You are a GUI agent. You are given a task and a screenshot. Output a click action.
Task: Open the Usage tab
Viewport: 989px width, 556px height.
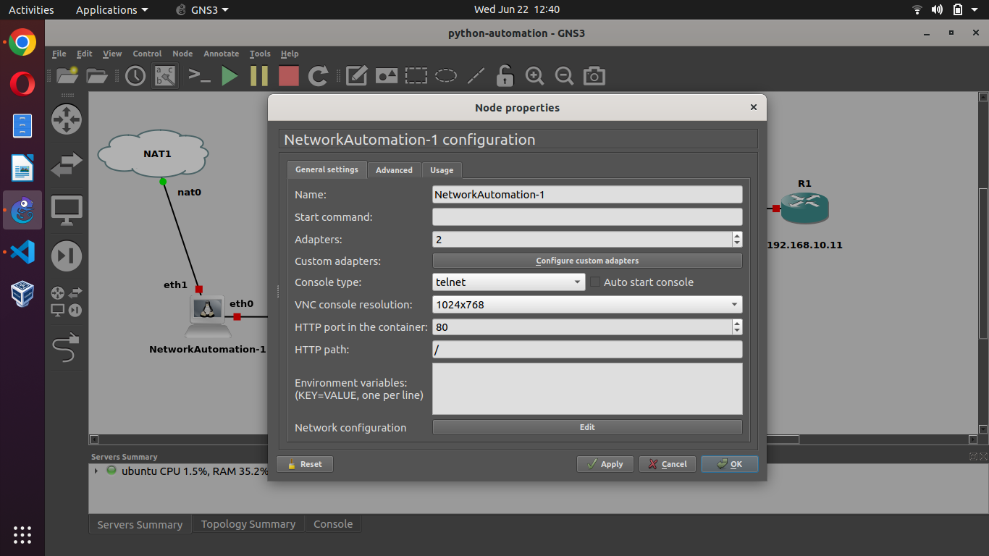[442, 170]
